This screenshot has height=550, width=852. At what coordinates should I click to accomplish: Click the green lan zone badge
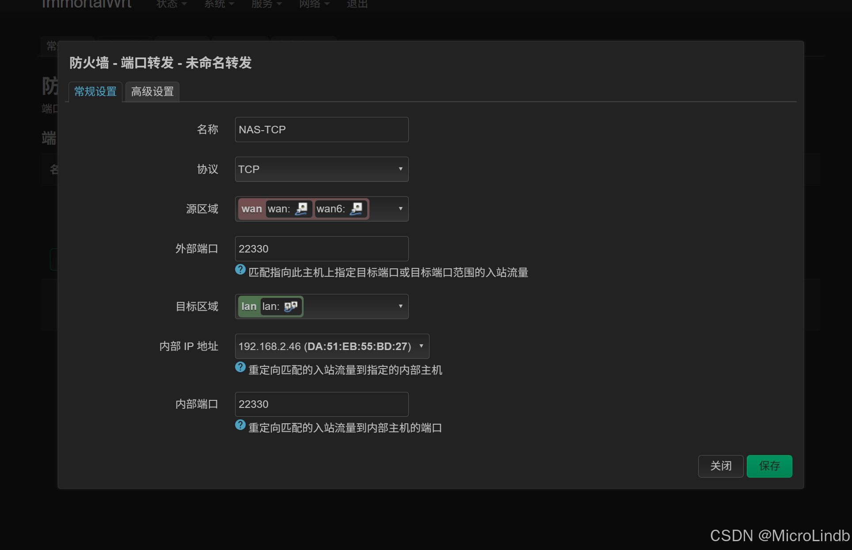pos(249,306)
